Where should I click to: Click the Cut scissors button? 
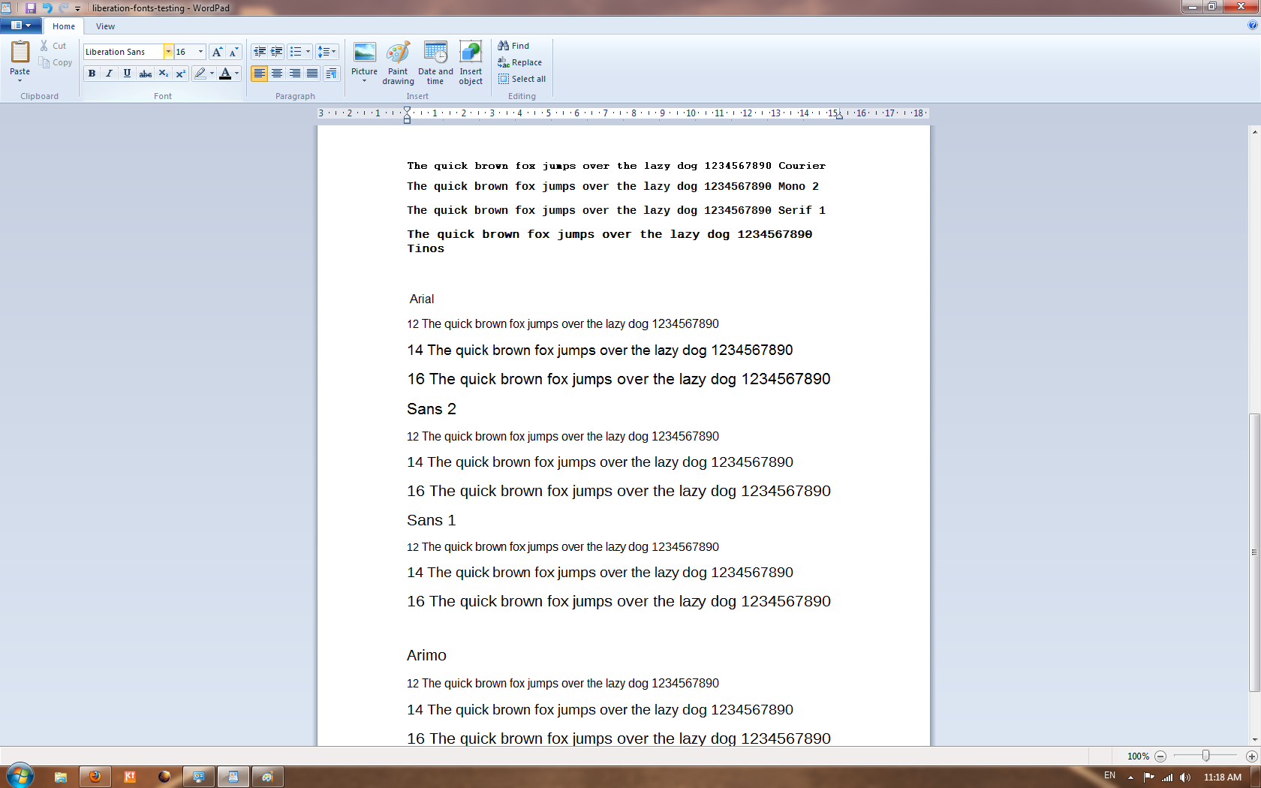(53, 46)
